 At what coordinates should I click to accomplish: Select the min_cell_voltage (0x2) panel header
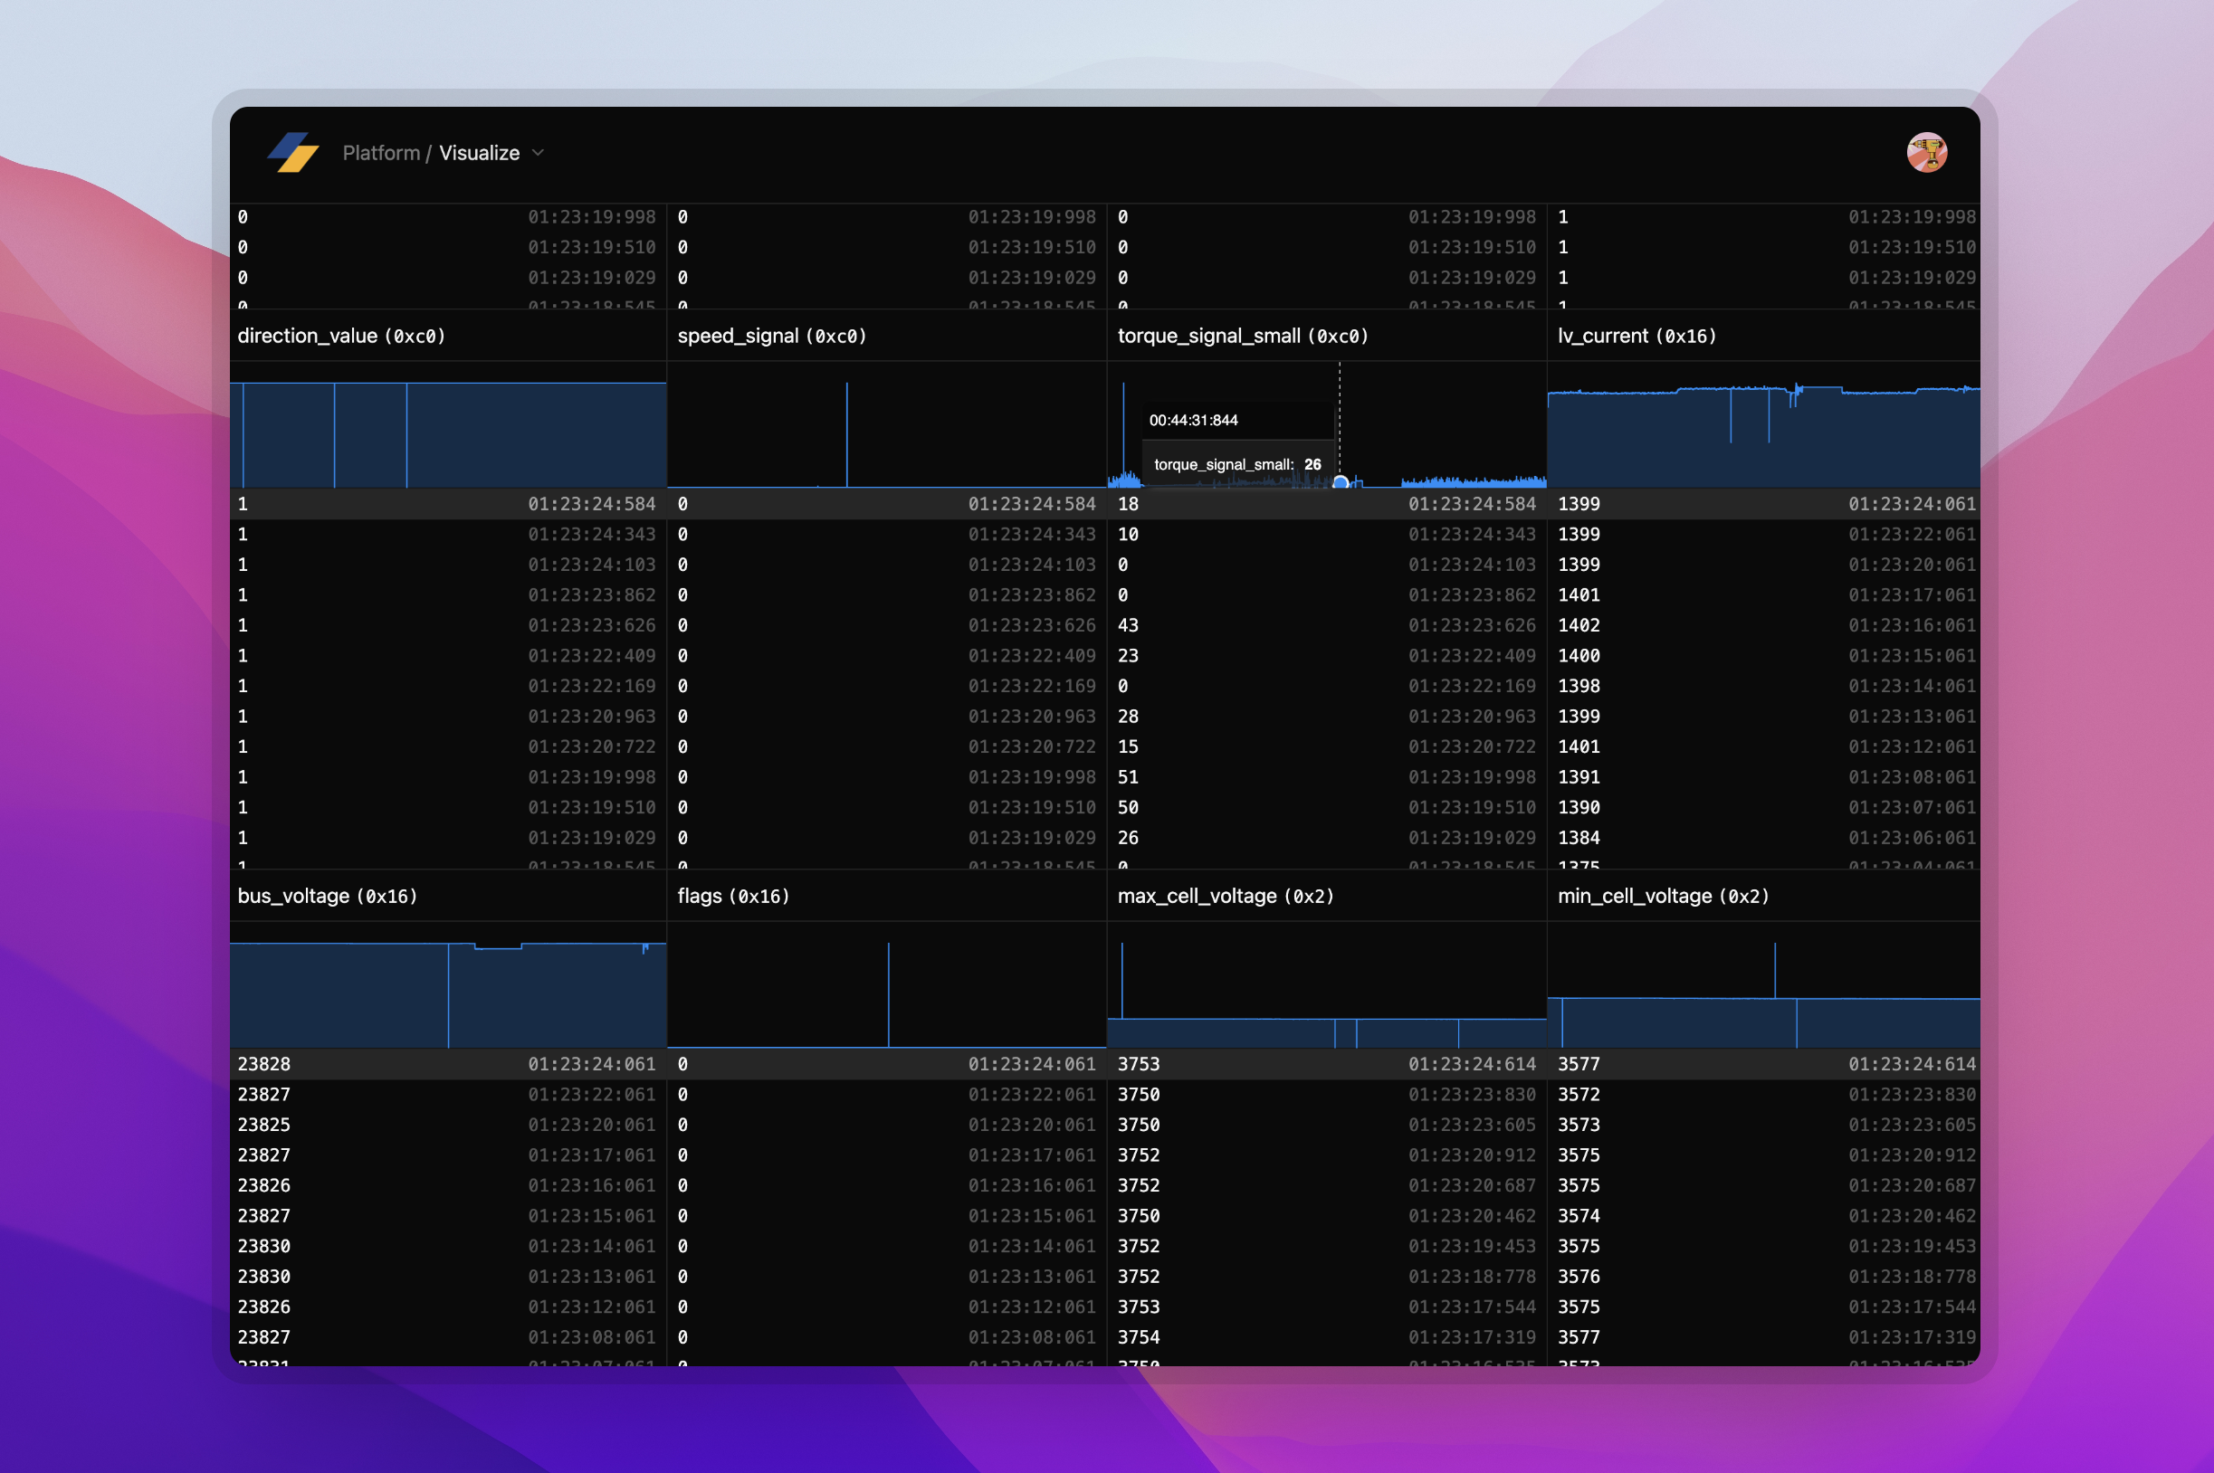[x=1663, y=895]
